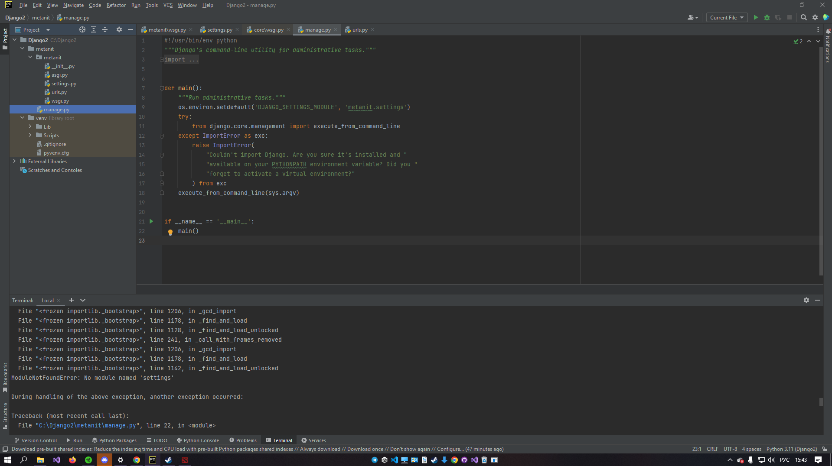Select pyvenv.cfg in the project tree
Image resolution: width=832 pixels, height=466 pixels.
(x=56, y=153)
